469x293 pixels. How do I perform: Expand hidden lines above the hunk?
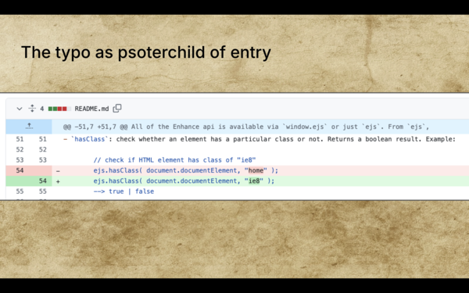click(29, 127)
